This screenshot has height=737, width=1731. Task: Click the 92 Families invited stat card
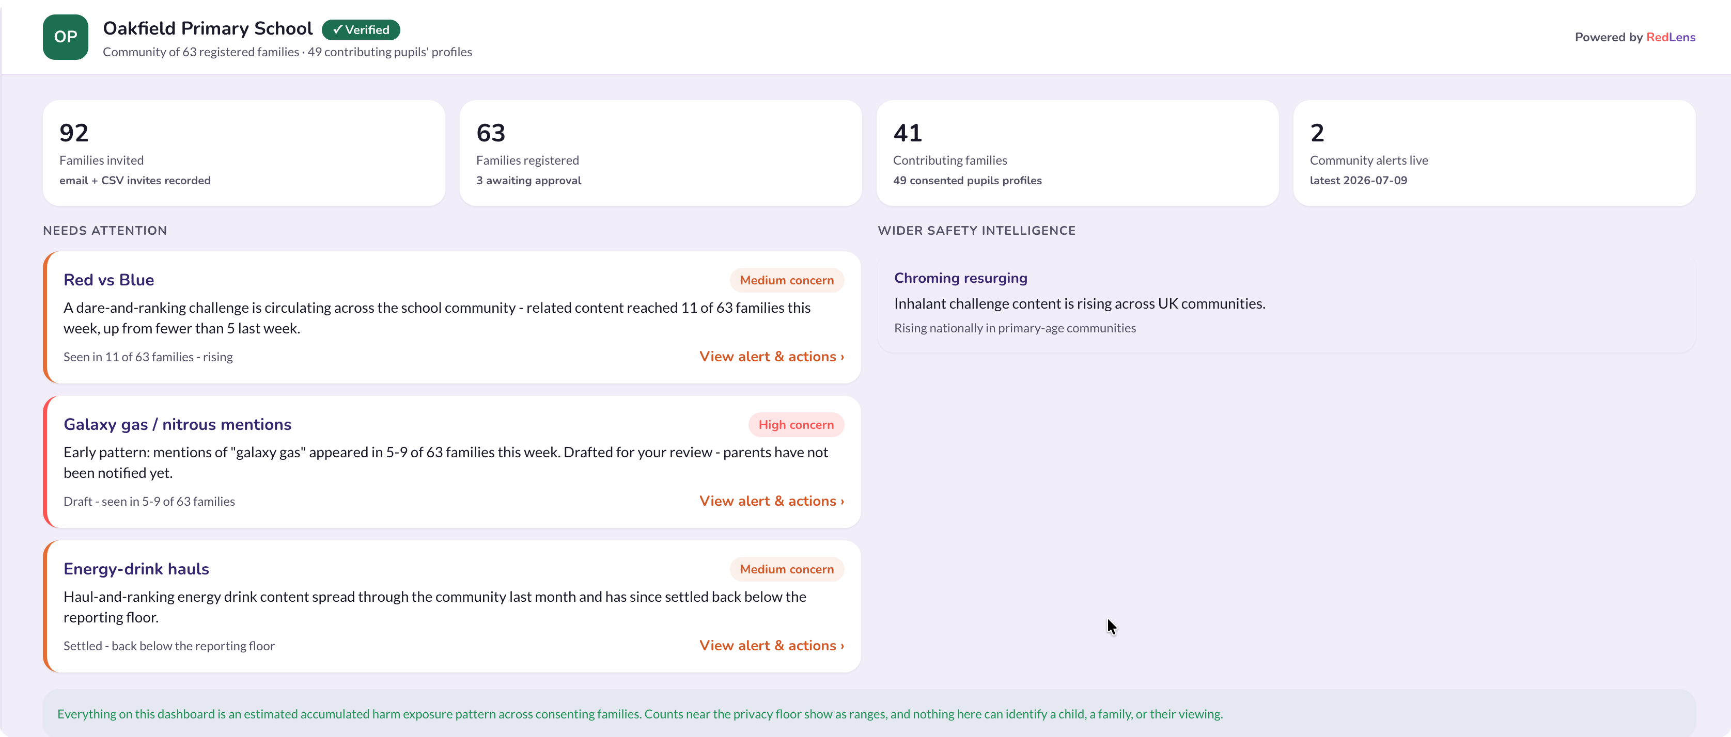coord(244,153)
